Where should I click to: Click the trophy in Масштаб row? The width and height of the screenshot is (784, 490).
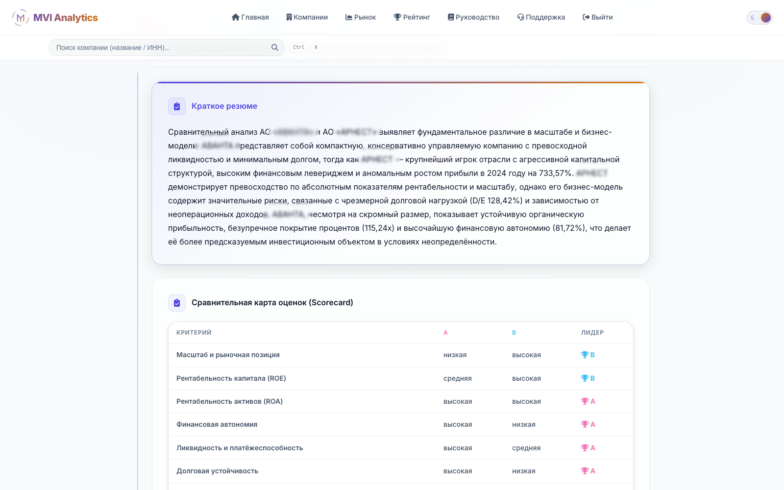pos(585,355)
